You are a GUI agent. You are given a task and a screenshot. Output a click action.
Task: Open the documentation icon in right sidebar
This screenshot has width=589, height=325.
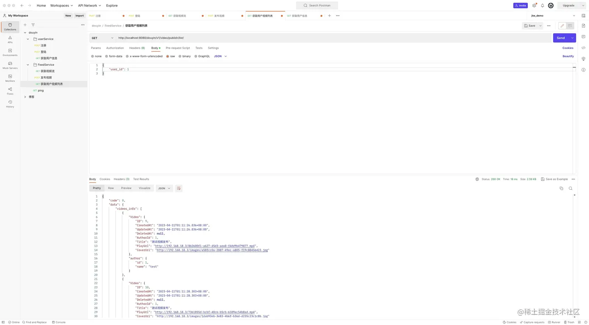point(583,26)
